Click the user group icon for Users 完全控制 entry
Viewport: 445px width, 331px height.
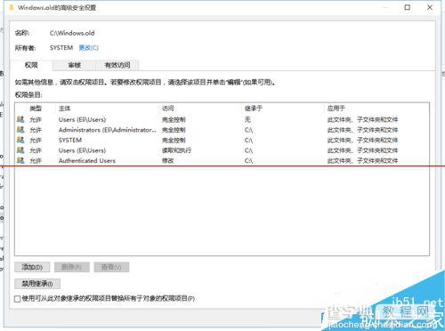[20, 119]
